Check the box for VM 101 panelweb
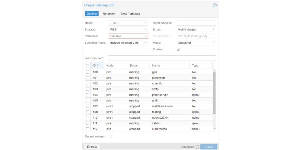This screenshot has height=150, width=301. 88,78
